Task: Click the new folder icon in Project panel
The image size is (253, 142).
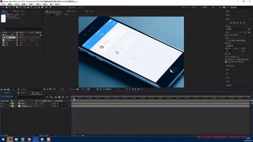Action: pos(5,90)
